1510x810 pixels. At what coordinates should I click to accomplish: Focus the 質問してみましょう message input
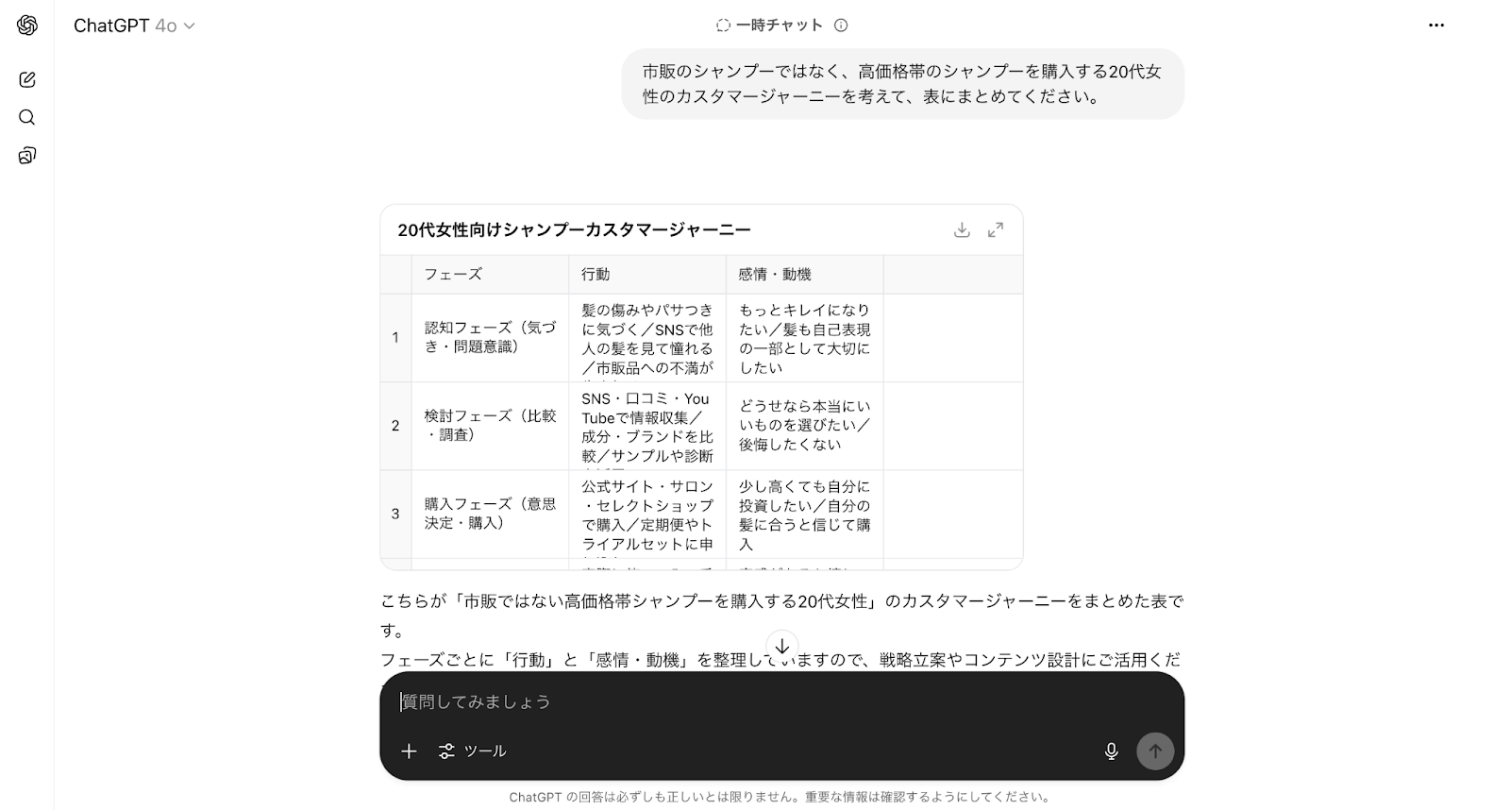pos(781,701)
